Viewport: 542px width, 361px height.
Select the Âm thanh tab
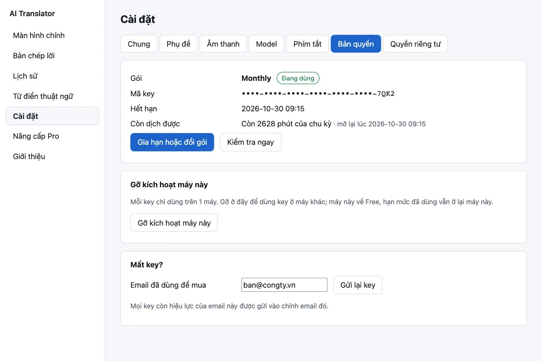pyautogui.click(x=223, y=44)
